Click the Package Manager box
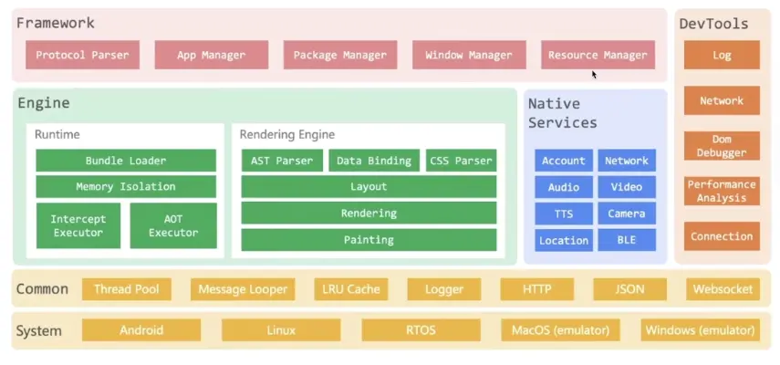This screenshot has height=365, width=780. tap(339, 55)
